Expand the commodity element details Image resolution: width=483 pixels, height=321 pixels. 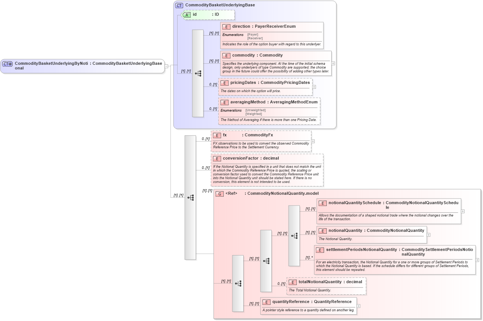333,63
